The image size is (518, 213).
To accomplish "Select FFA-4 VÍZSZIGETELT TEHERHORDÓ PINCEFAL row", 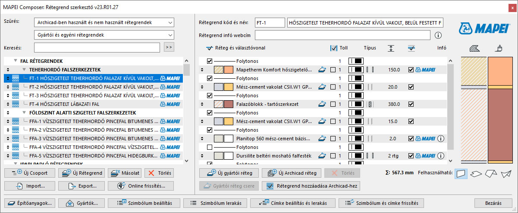I will (x=93, y=147).
